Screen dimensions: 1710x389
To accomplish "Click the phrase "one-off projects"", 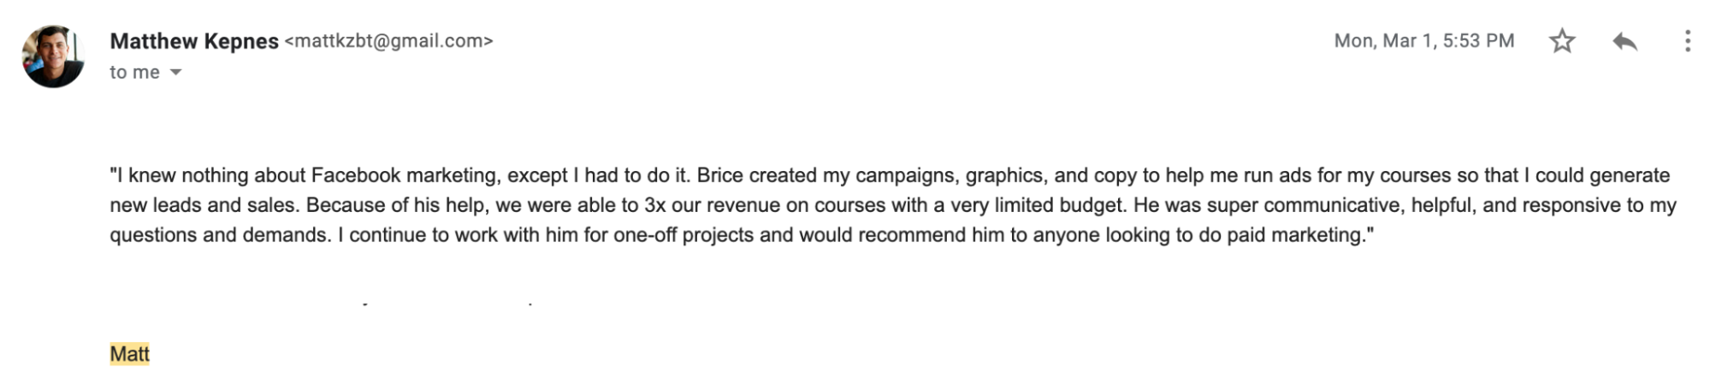I will point(683,235).
